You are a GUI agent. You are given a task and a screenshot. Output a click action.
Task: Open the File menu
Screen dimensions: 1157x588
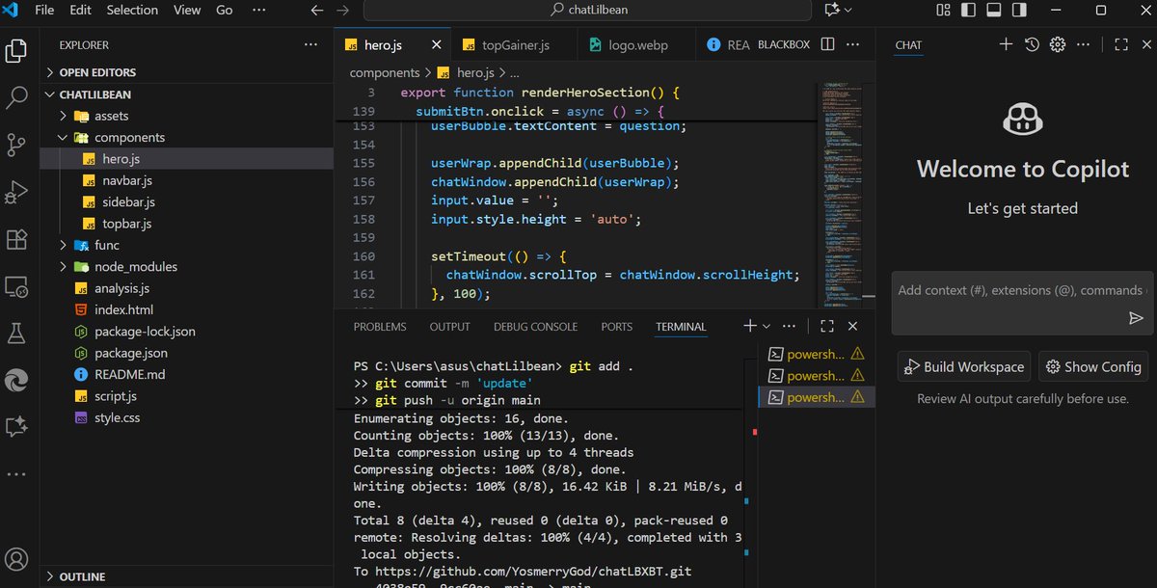tap(44, 10)
